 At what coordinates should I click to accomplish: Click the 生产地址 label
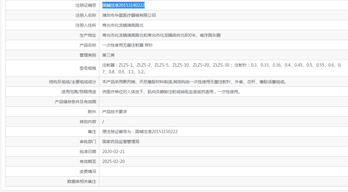88,35
